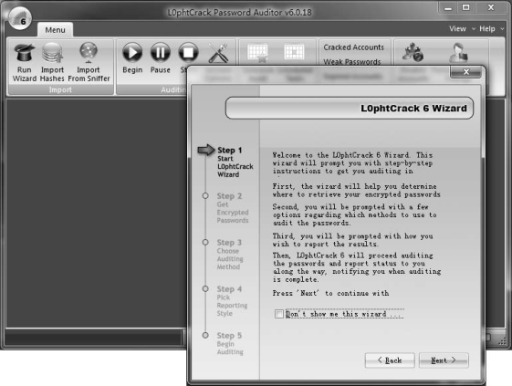Close the L0phtCrack 6 Wizard dialog
This screenshot has width=512, height=386.
click(x=466, y=72)
